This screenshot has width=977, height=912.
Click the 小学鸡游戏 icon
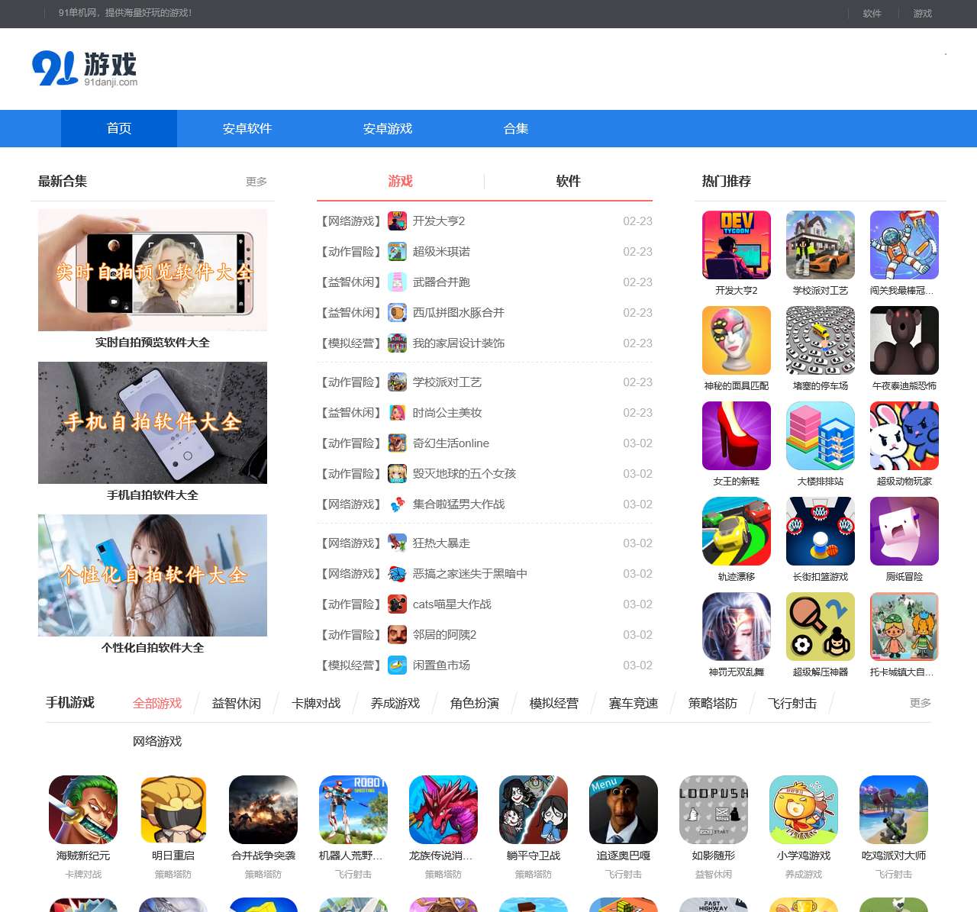tap(804, 810)
